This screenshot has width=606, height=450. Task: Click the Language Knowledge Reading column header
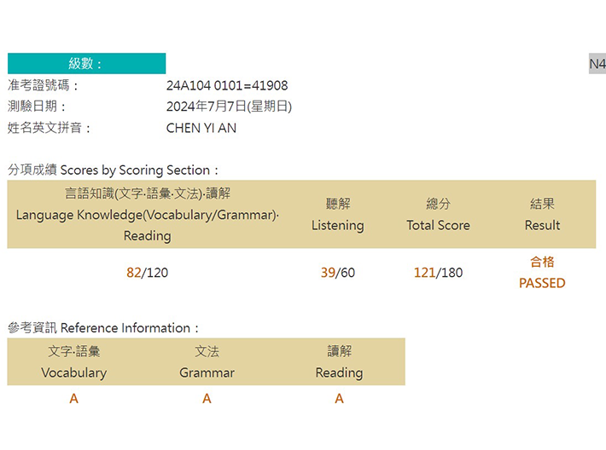[x=148, y=214]
